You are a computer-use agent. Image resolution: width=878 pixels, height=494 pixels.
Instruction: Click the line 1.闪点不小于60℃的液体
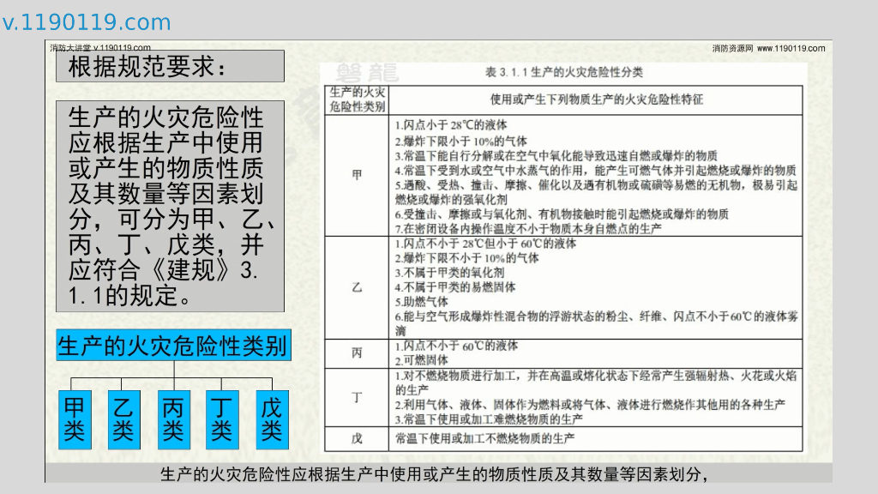click(x=456, y=346)
